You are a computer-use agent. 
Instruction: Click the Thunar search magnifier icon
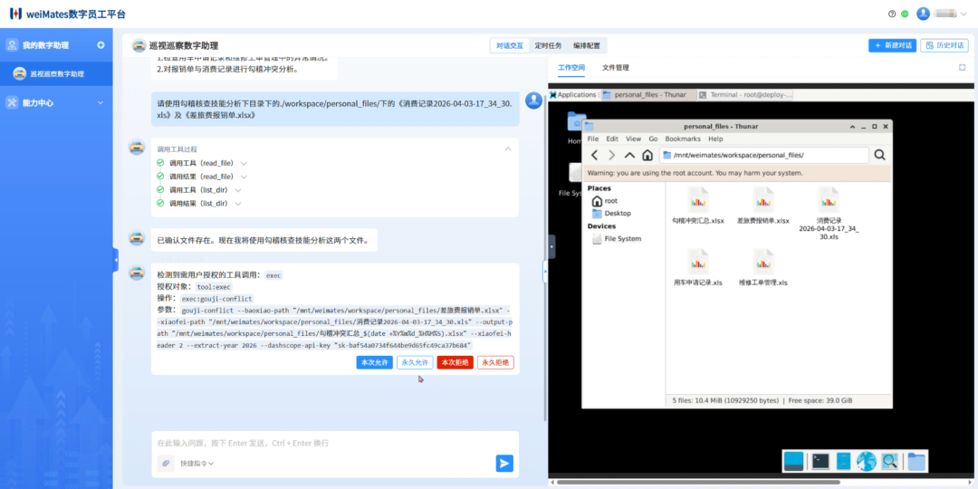click(x=879, y=155)
